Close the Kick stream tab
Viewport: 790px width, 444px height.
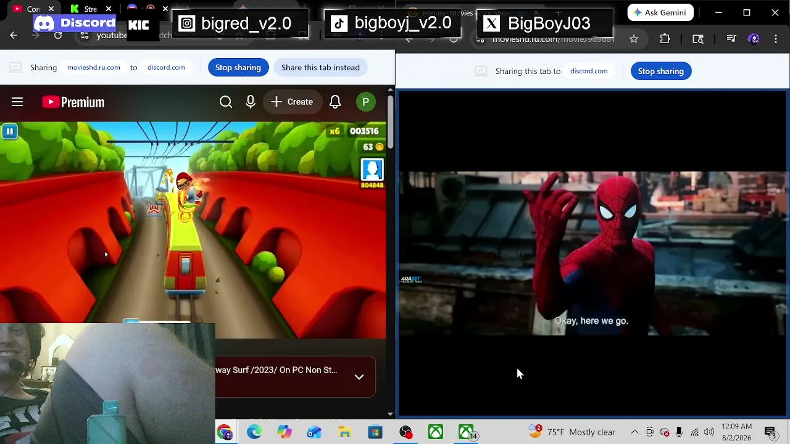(x=109, y=9)
